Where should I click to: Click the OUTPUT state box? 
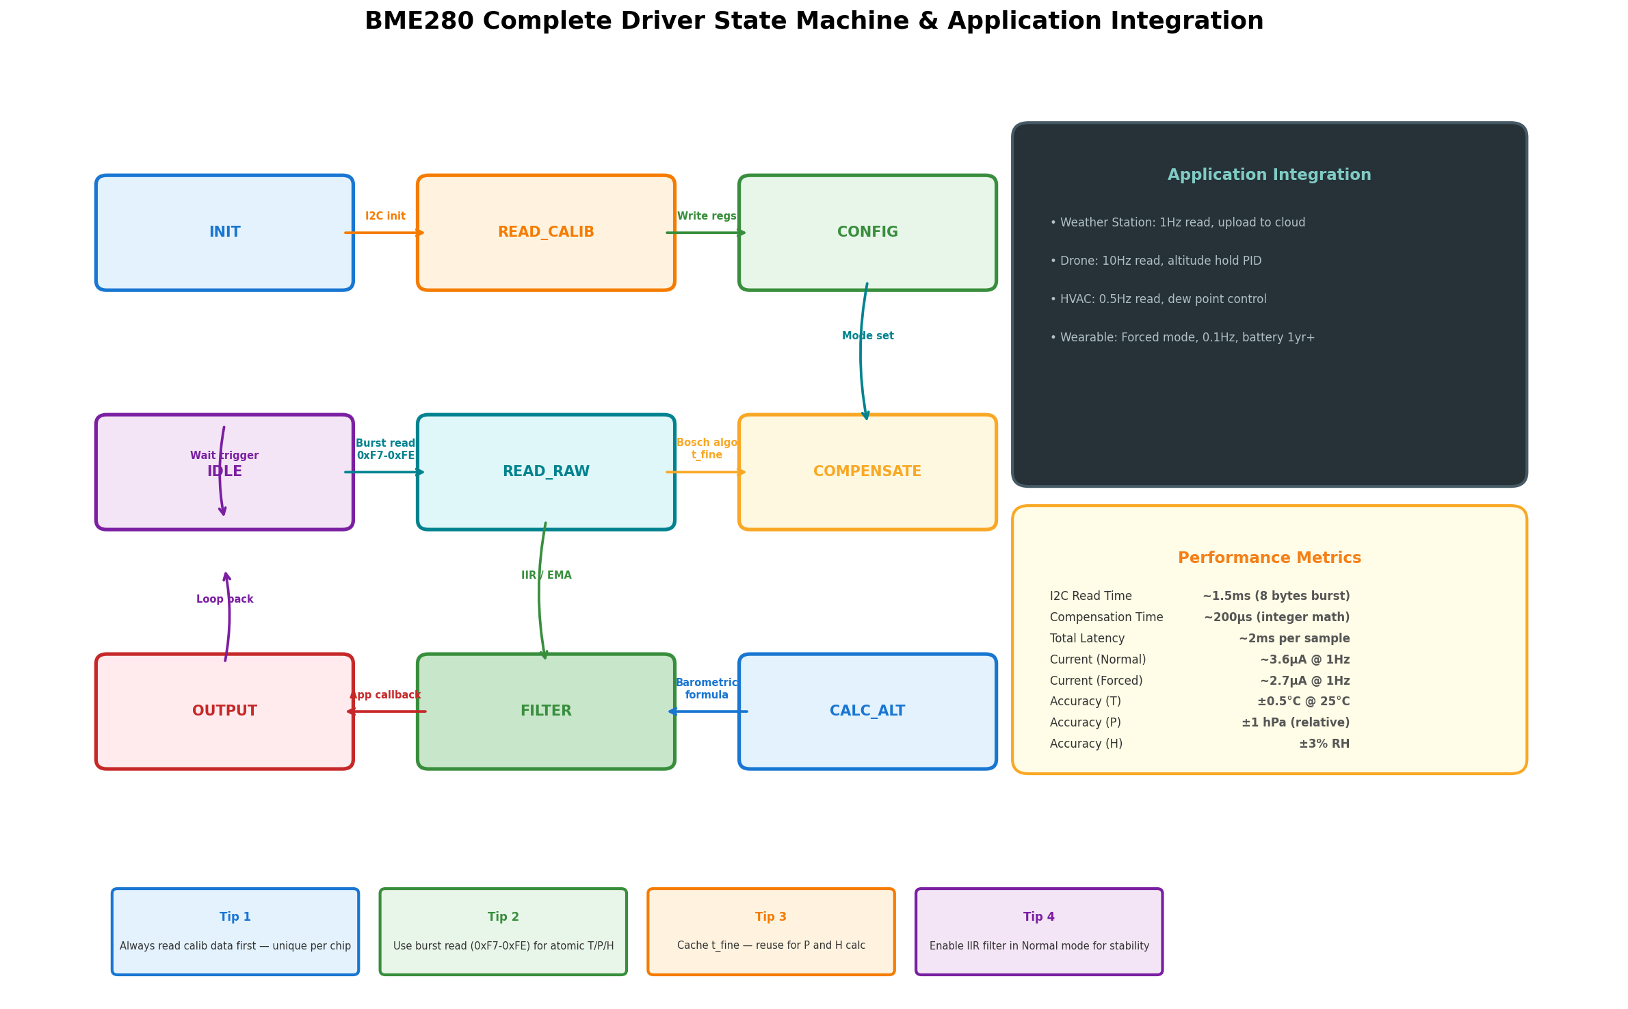tap(224, 711)
